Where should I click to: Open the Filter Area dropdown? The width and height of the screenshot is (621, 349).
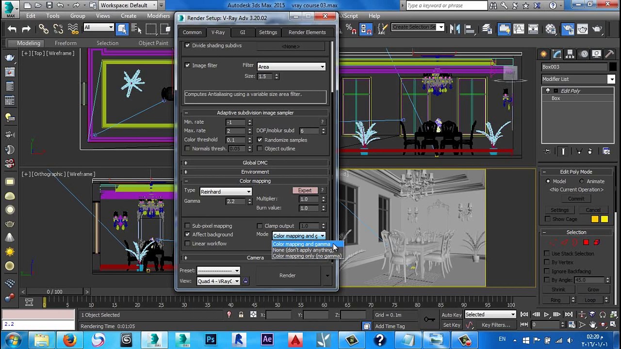(291, 66)
